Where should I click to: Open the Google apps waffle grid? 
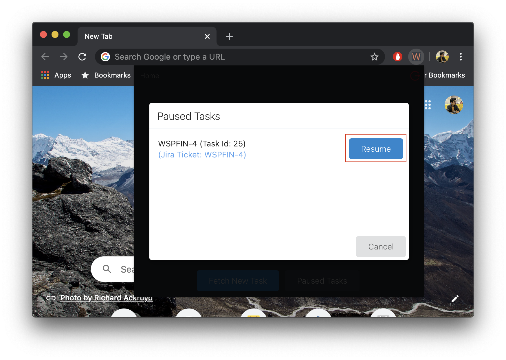428,105
